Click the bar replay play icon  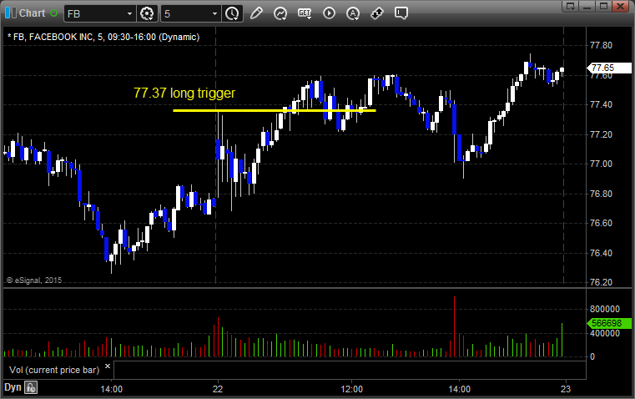click(x=329, y=13)
